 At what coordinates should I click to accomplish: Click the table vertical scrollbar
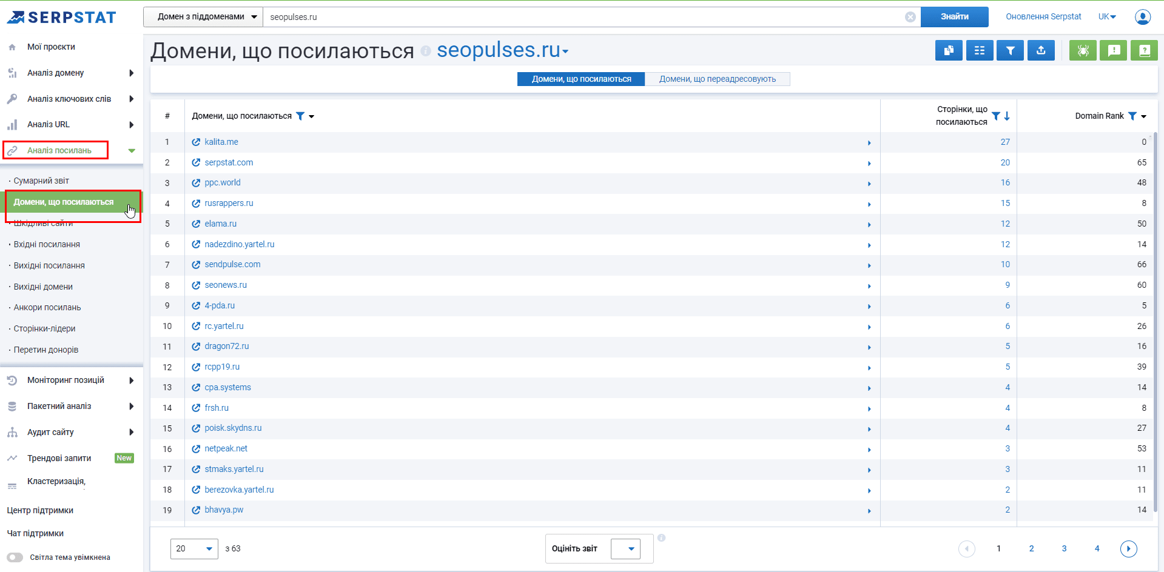coord(1156,321)
